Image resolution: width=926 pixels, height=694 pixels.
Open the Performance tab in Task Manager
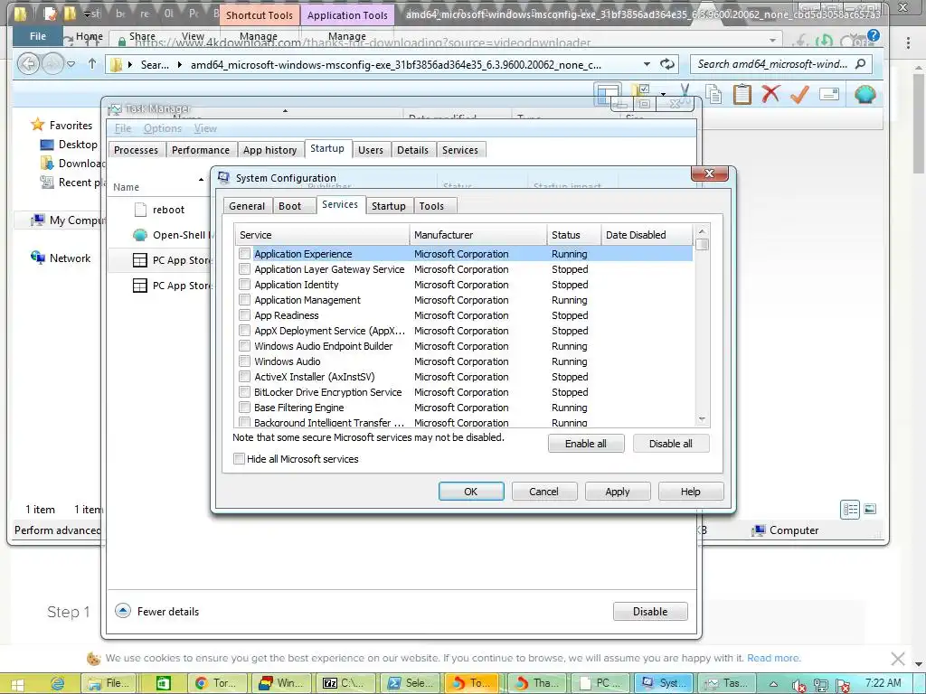pos(201,150)
